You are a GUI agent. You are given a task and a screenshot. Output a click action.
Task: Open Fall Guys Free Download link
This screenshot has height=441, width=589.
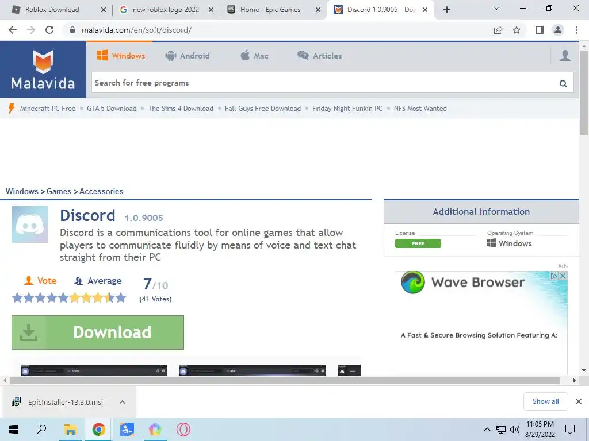[263, 109]
